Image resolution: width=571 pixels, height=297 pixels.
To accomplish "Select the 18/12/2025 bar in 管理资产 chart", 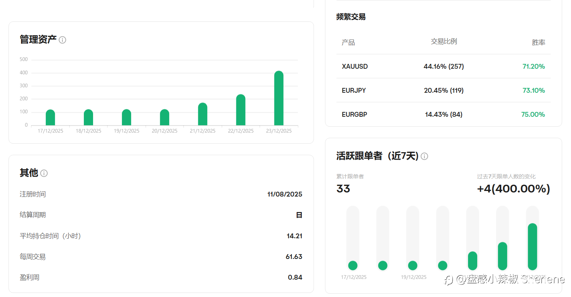I will pos(88,117).
